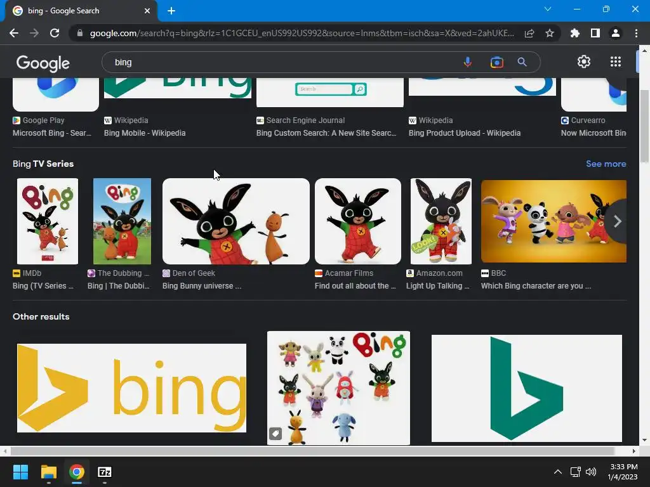Close the bing - Google Search tab
650x487 pixels.
pyautogui.click(x=147, y=11)
